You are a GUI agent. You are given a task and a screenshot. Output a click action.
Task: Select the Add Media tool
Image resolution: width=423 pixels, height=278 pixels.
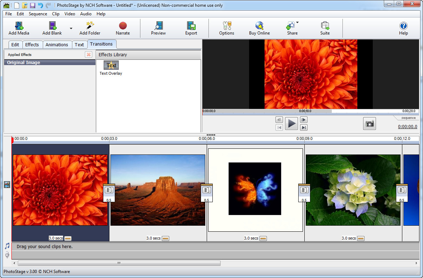pyautogui.click(x=18, y=28)
